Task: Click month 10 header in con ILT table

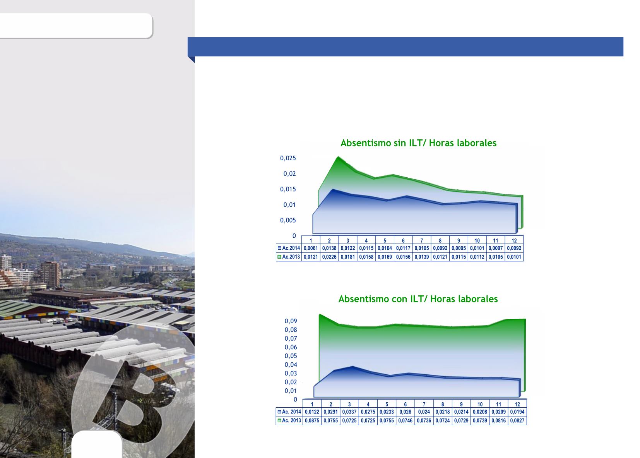Action: [x=480, y=404]
